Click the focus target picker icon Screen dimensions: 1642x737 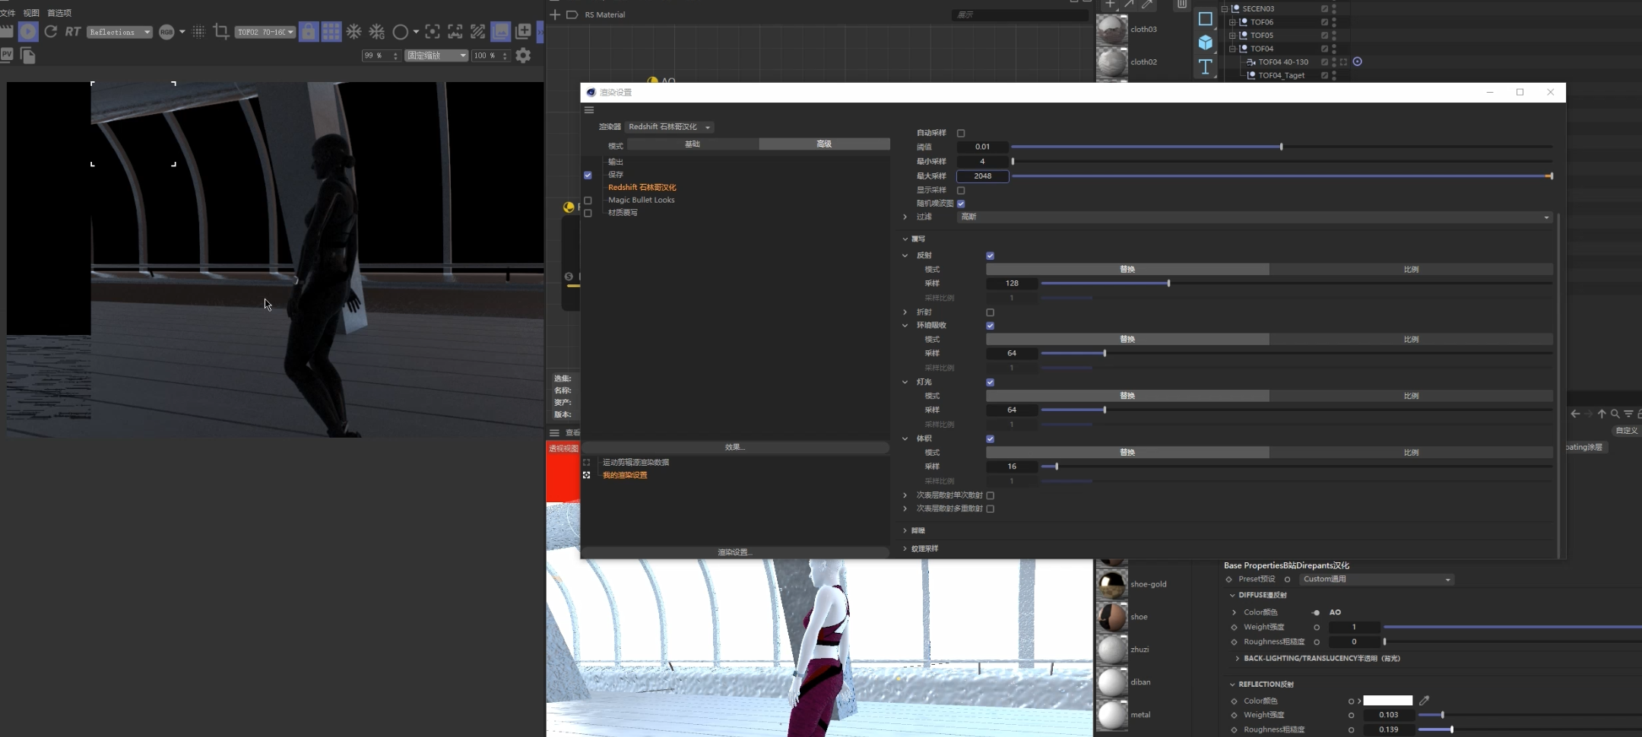pos(433,31)
